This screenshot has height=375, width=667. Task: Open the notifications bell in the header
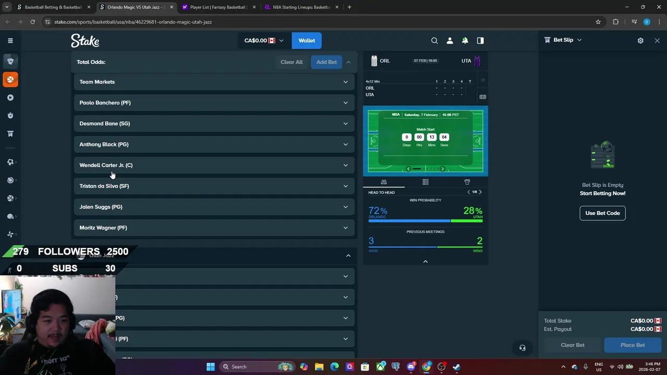pos(465,41)
